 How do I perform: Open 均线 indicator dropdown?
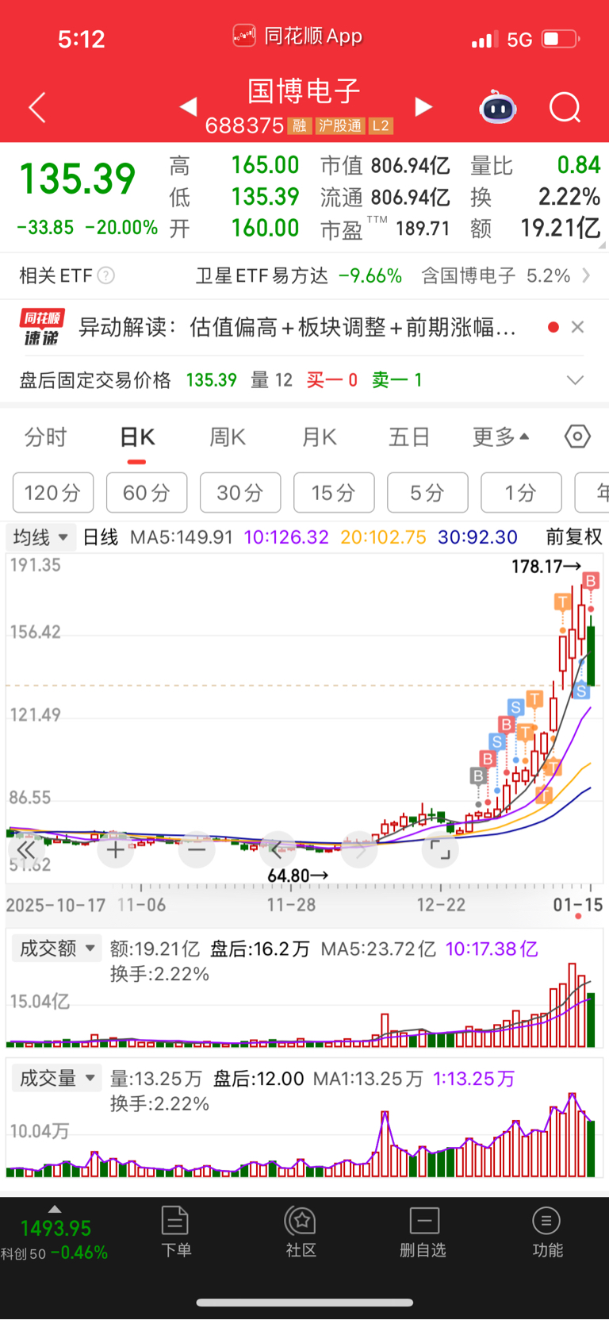pos(41,537)
